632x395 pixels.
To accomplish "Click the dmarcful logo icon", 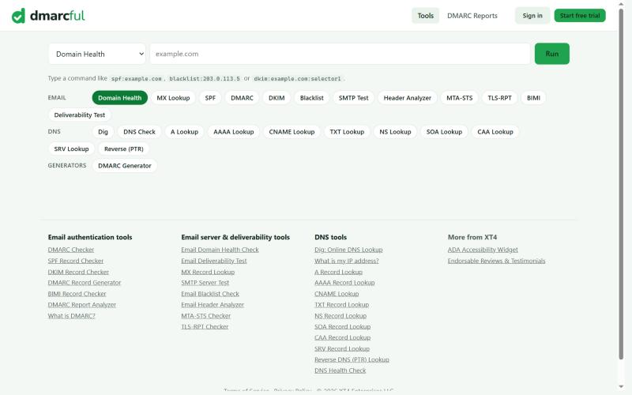I will click(x=18, y=16).
